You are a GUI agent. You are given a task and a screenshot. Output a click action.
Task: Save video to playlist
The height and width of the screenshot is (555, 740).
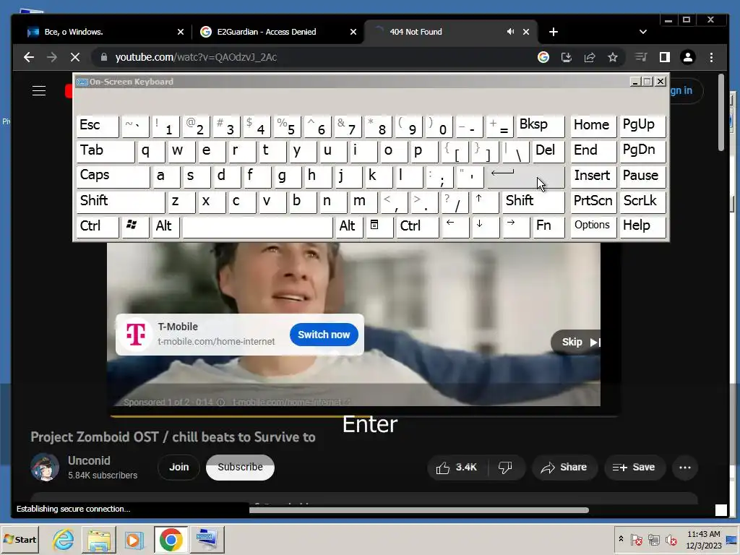(634, 468)
